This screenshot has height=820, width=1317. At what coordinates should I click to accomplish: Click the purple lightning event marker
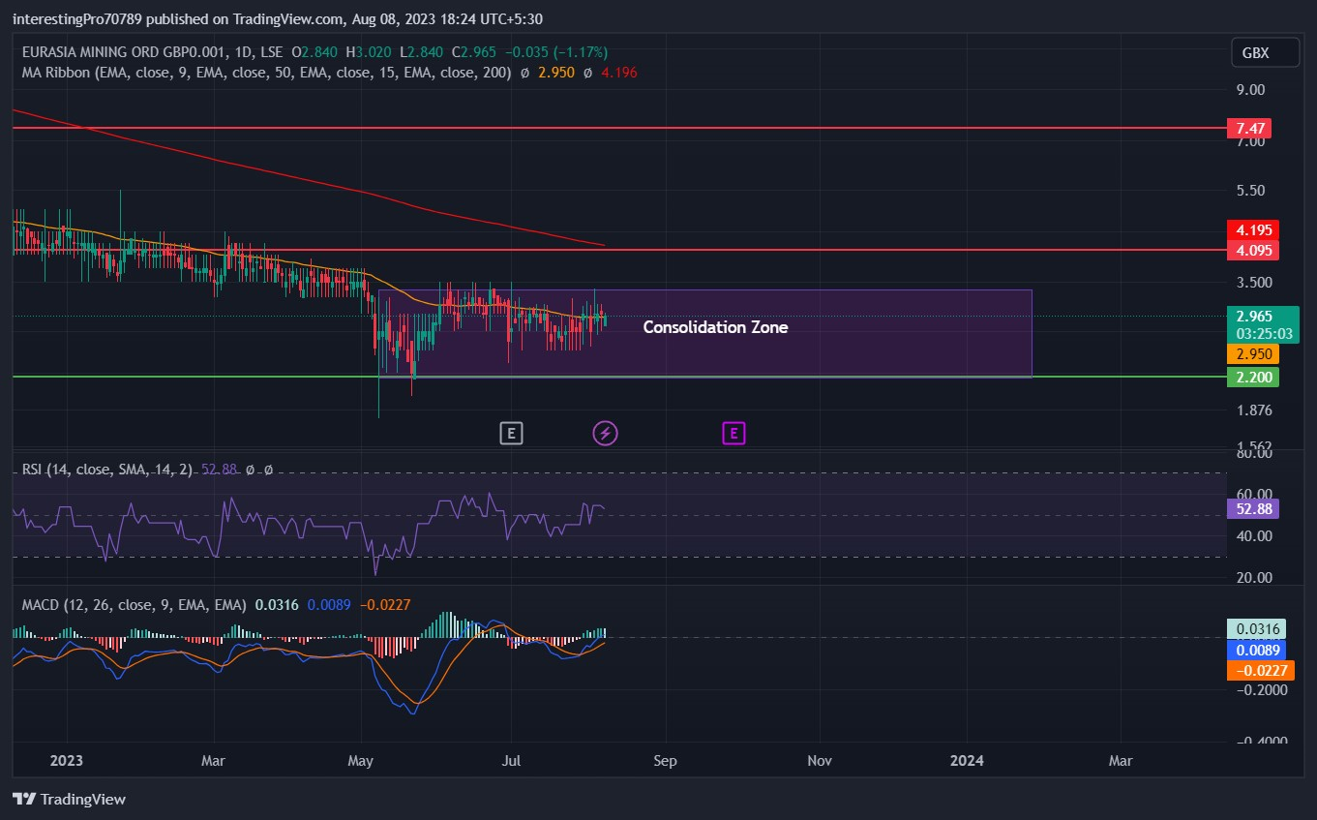pyautogui.click(x=605, y=433)
